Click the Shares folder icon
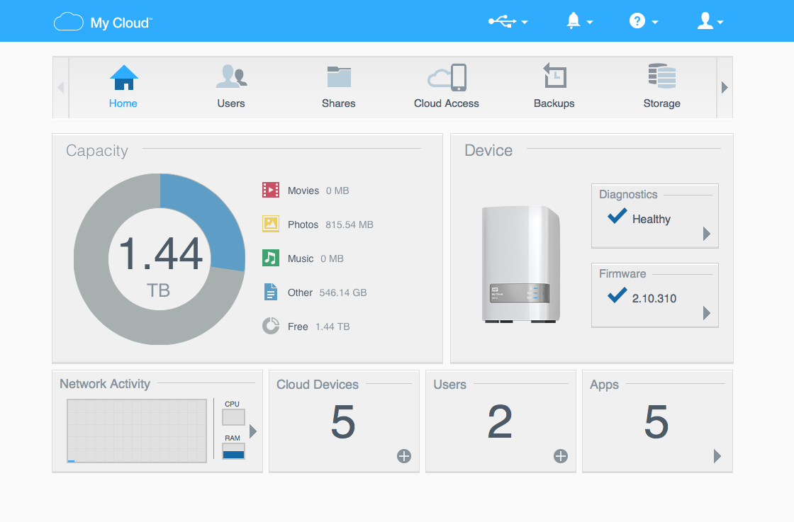Image resolution: width=794 pixels, height=522 pixels. tap(339, 77)
